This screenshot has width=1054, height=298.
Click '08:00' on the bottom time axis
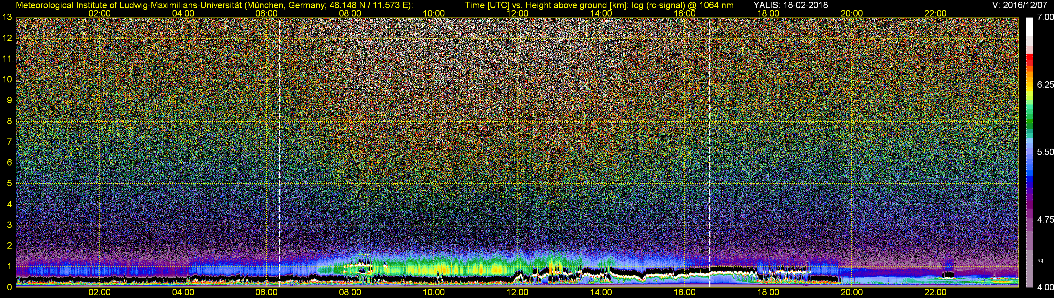(350, 292)
